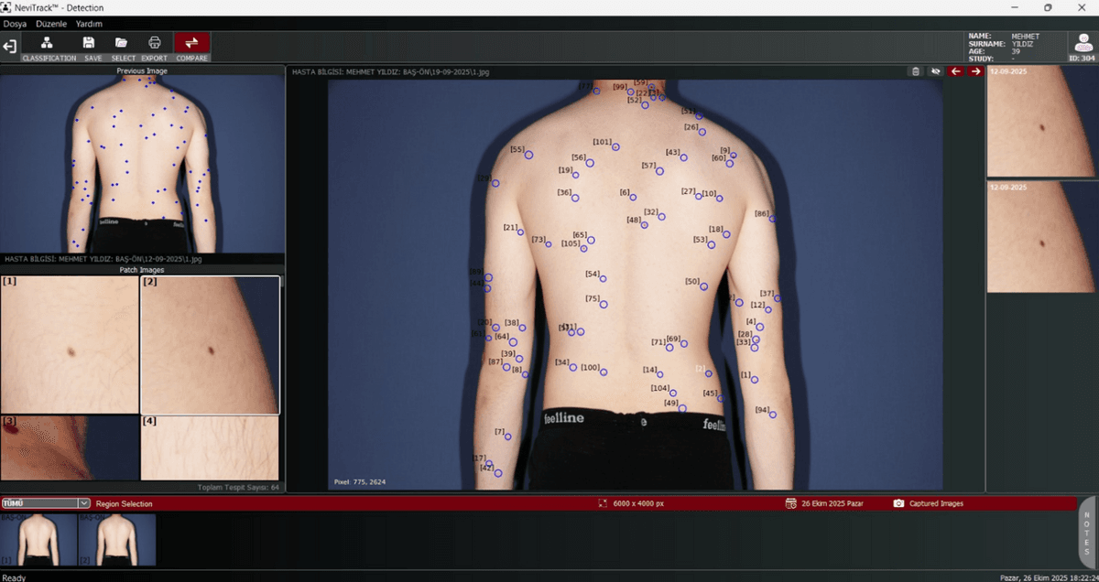Select mole marker 94

[x=772, y=415]
